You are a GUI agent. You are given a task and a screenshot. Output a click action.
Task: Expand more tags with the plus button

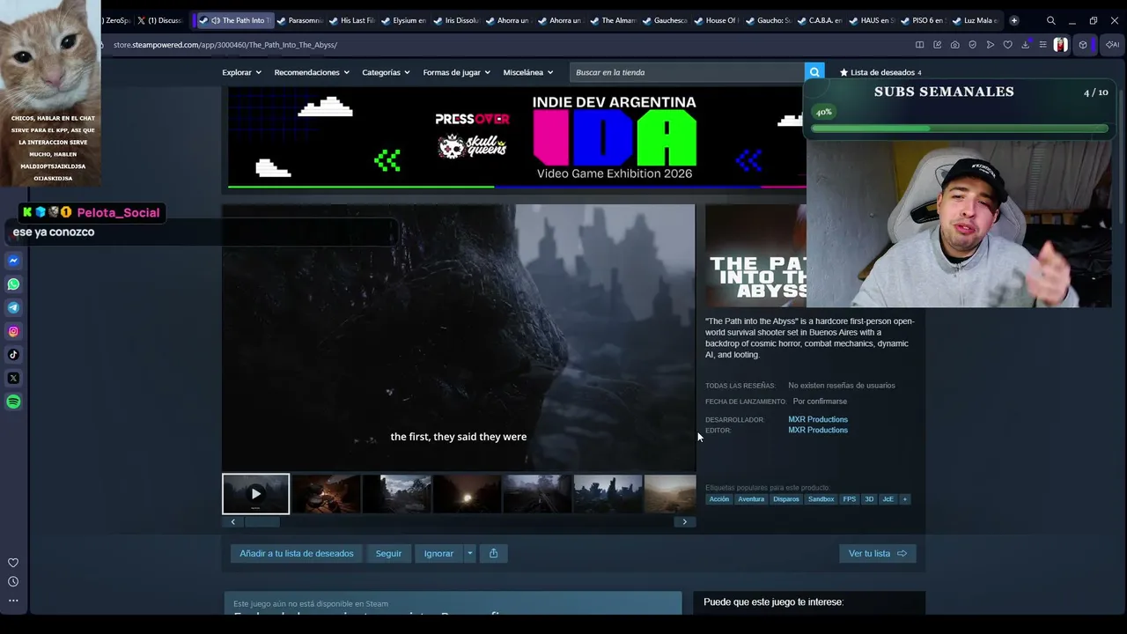904,499
